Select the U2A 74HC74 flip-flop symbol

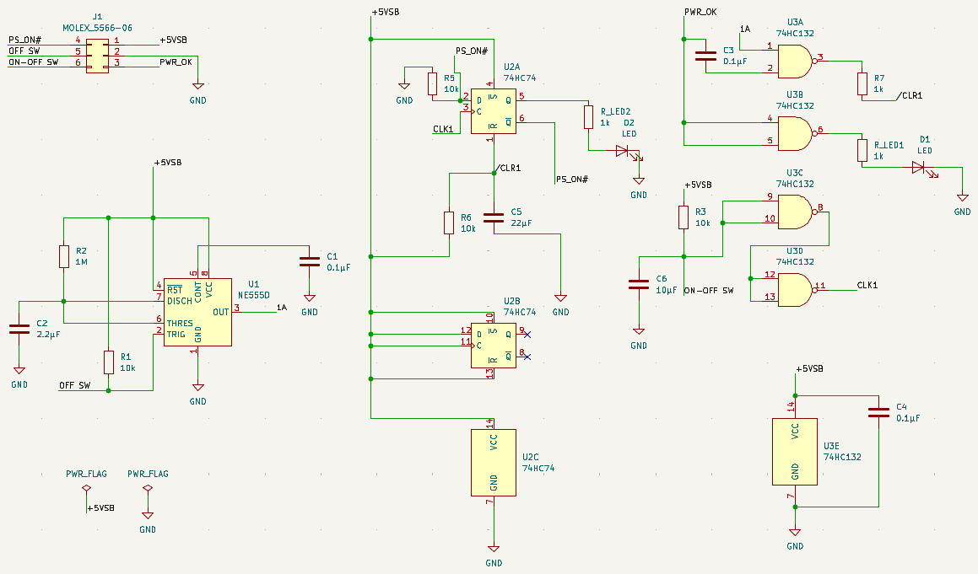pyautogui.click(x=493, y=110)
